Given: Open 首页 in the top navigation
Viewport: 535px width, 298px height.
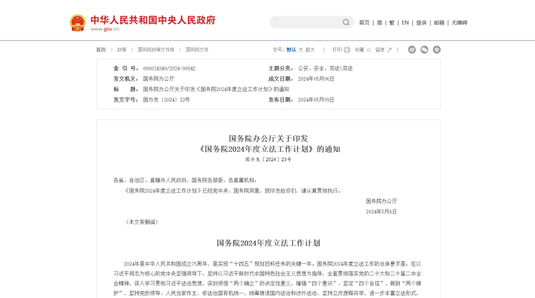Looking at the screenshot, I should pos(364,23).
